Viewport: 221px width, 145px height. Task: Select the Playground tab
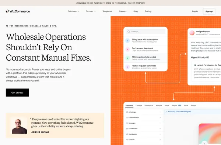pyautogui.click(x=129, y=105)
